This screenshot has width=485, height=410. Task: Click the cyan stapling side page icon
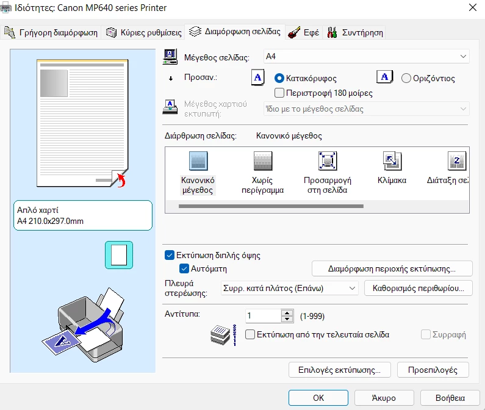119,255
